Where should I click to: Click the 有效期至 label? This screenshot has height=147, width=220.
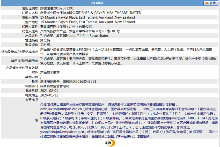tap(32, 95)
